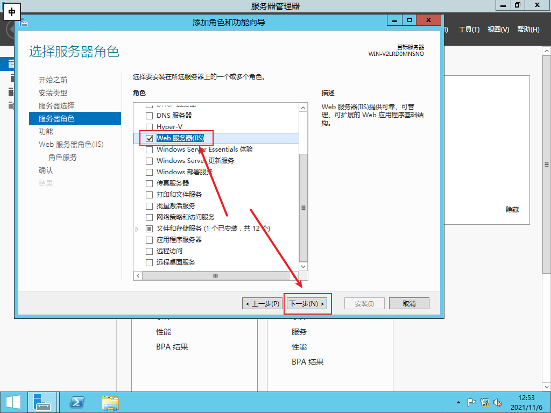Check Windows Server 更新服务 role

click(x=150, y=161)
